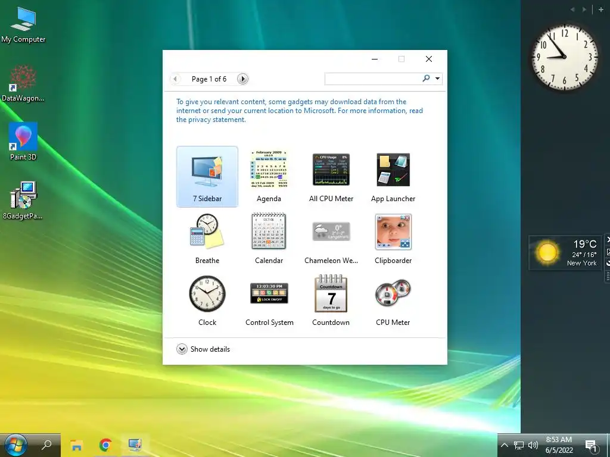Open the privacy statement notice link

point(300,111)
